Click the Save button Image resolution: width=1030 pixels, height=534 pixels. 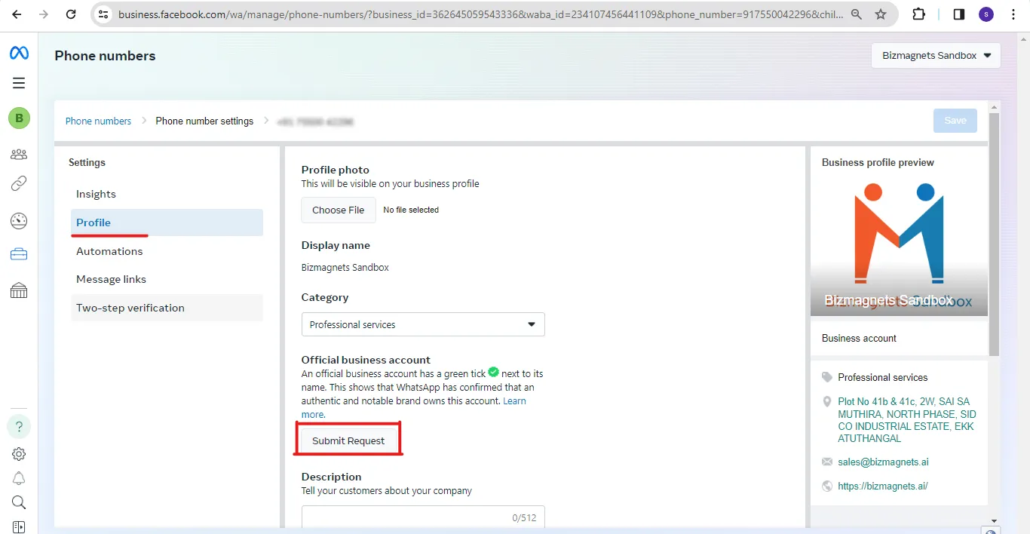pos(955,121)
